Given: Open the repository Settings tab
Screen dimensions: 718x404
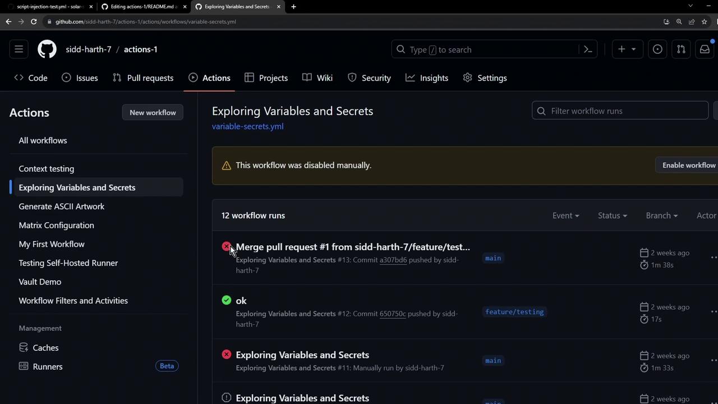Looking at the screenshot, I should click(x=485, y=78).
